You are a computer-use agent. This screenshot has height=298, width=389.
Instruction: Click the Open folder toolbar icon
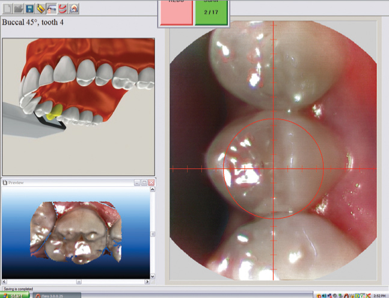pyautogui.click(x=18, y=8)
